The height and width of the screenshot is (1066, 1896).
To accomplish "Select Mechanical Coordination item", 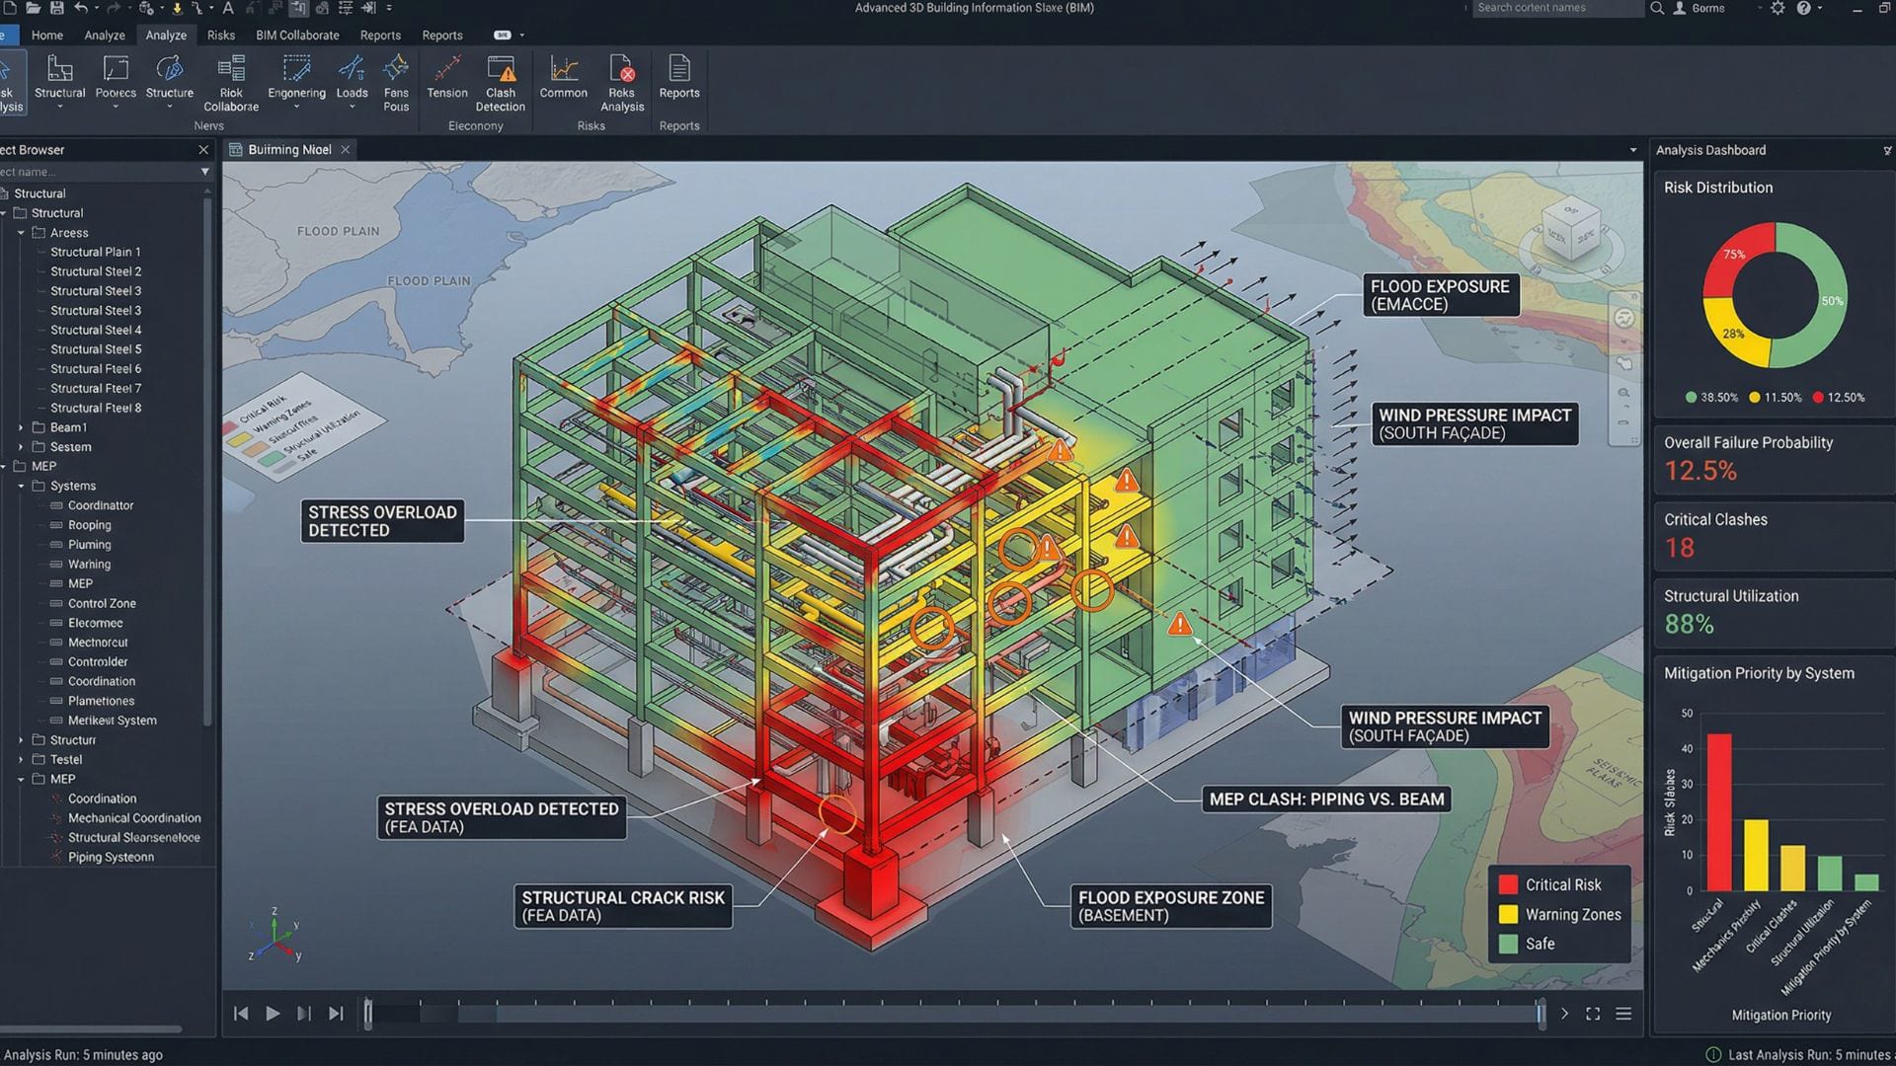I will [134, 818].
